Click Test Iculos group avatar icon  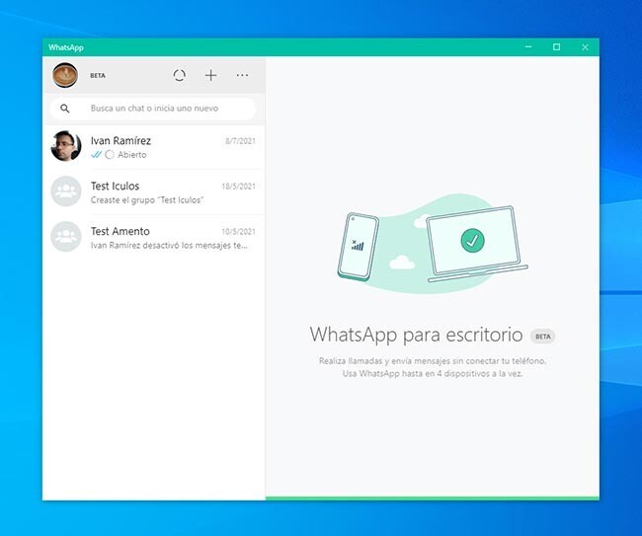click(x=66, y=191)
